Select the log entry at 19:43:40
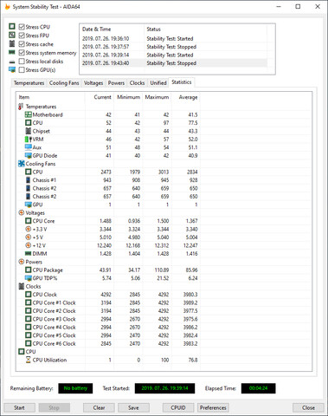This screenshot has height=416, width=328. pyautogui.click(x=173, y=63)
